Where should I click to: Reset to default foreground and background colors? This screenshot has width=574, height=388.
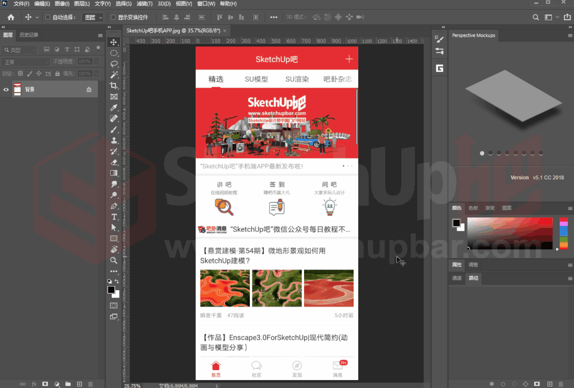pos(109,281)
